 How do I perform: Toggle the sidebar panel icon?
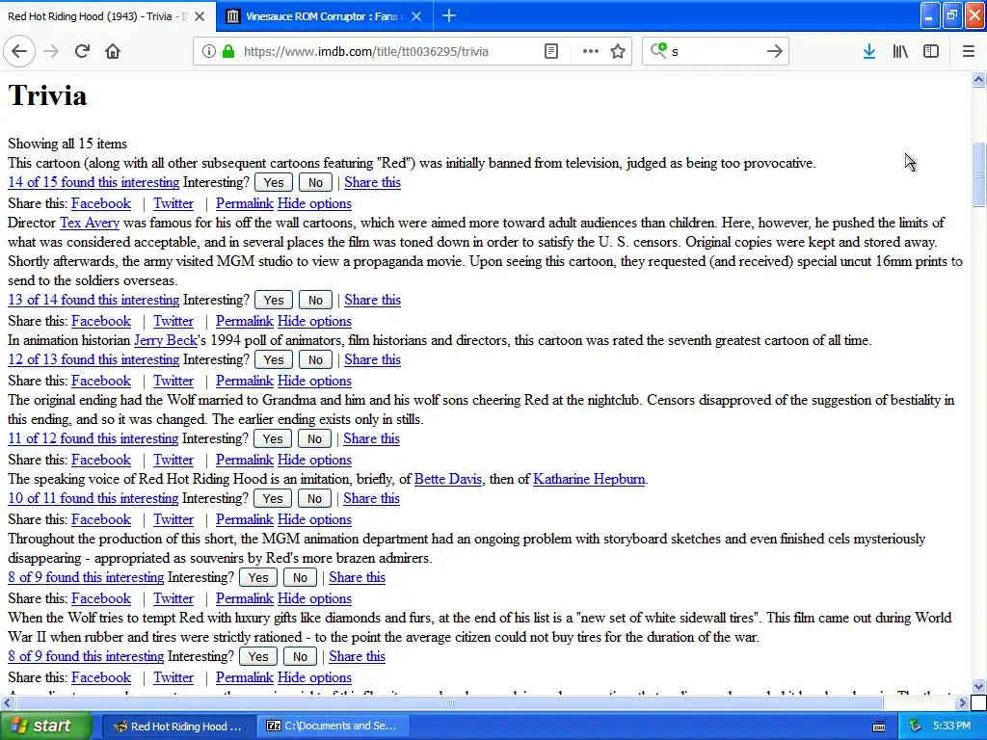click(931, 52)
